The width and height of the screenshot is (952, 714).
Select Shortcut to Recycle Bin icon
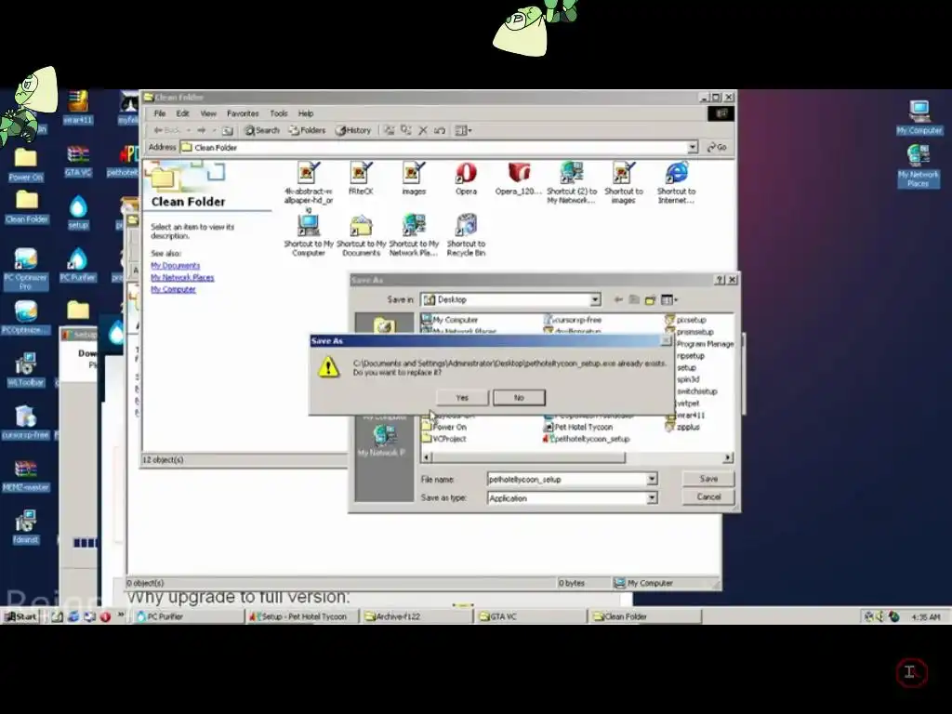[x=467, y=235]
